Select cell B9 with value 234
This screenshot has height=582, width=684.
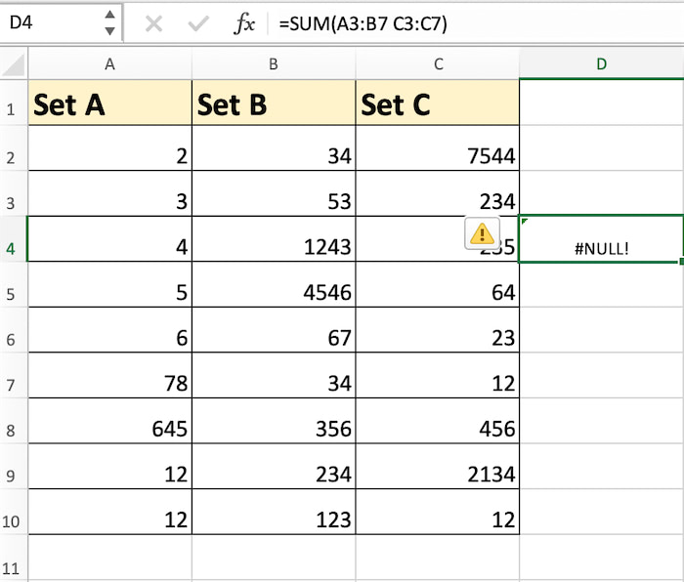pyautogui.click(x=274, y=467)
